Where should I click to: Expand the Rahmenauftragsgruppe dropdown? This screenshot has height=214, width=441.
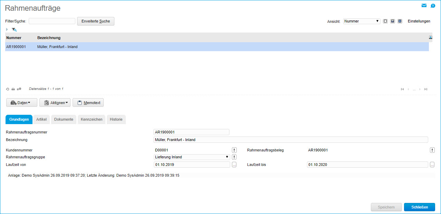point(192,157)
